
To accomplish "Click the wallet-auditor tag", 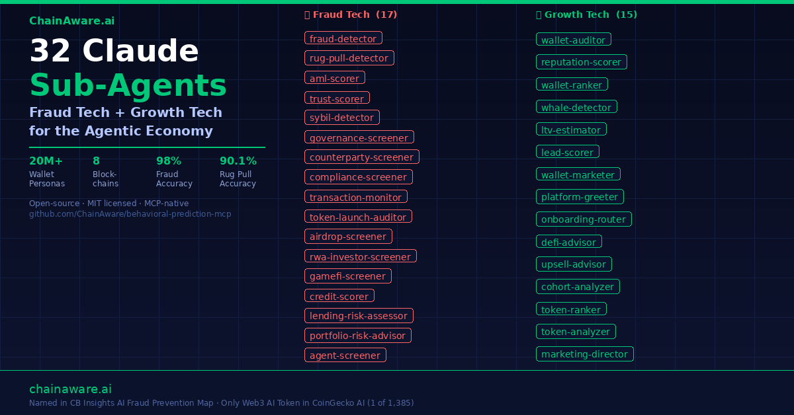I will 574,40.
